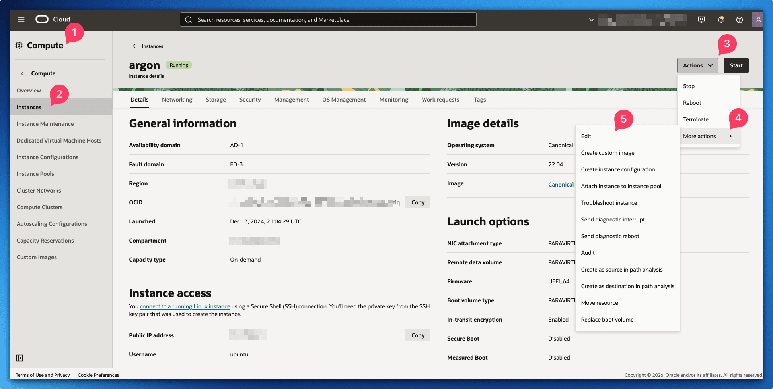Select Terminate from the Actions menu
Image resolution: width=773 pixels, height=389 pixels.
(708, 119)
